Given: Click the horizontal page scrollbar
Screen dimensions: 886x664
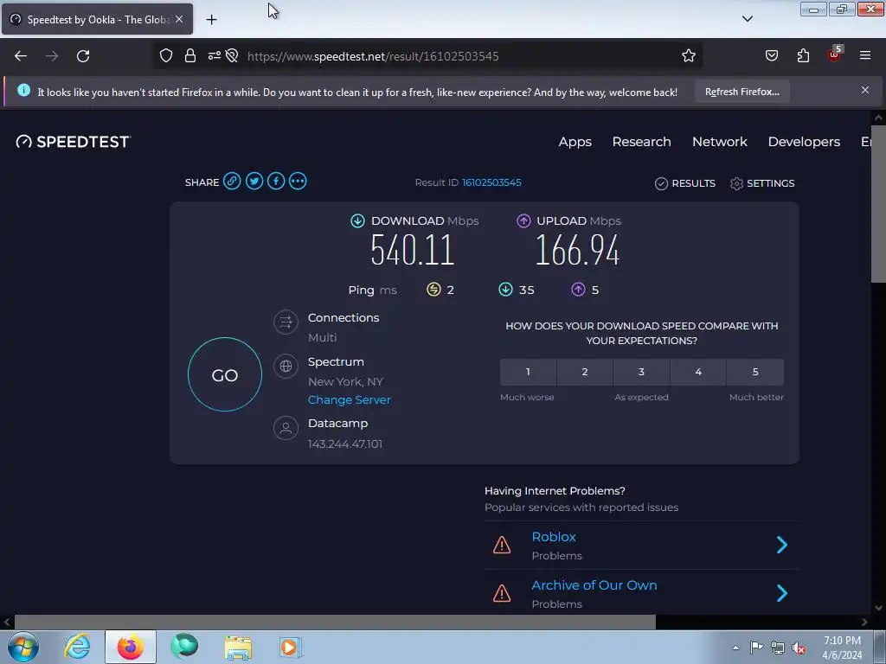Looking at the screenshot, I should 335,622.
